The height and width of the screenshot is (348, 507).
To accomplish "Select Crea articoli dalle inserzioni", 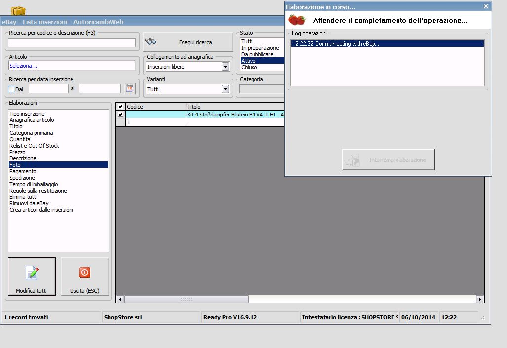I will (x=58, y=210).
